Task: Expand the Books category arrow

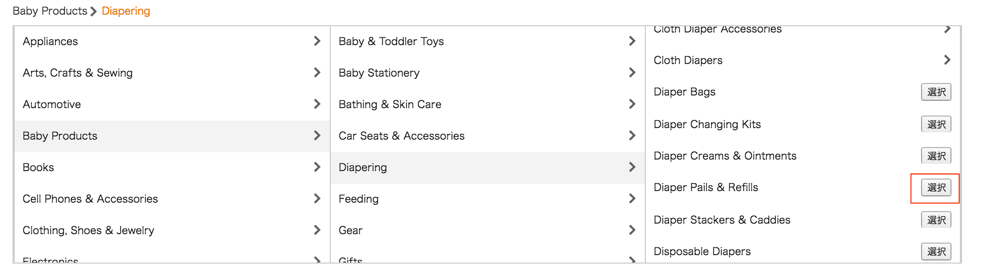Action: pyautogui.click(x=317, y=167)
